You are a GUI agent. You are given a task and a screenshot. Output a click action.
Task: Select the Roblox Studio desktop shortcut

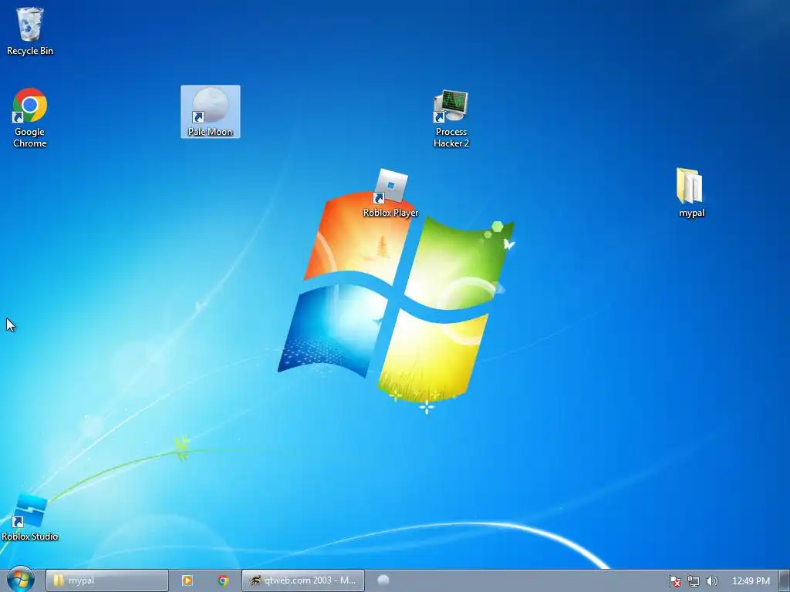pos(30,518)
